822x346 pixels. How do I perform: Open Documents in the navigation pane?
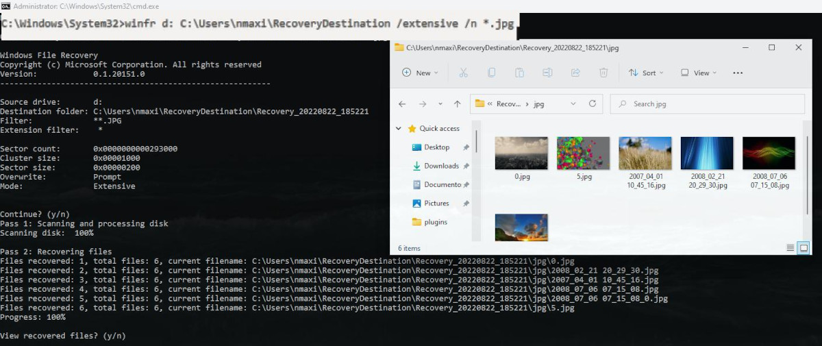point(443,184)
